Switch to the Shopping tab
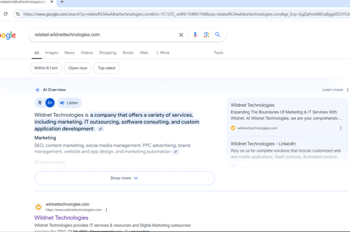350x232 pixels. click(108, 53)
